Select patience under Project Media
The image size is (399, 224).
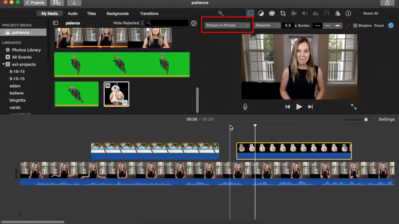pyautogui.click(x=23, y=32)
